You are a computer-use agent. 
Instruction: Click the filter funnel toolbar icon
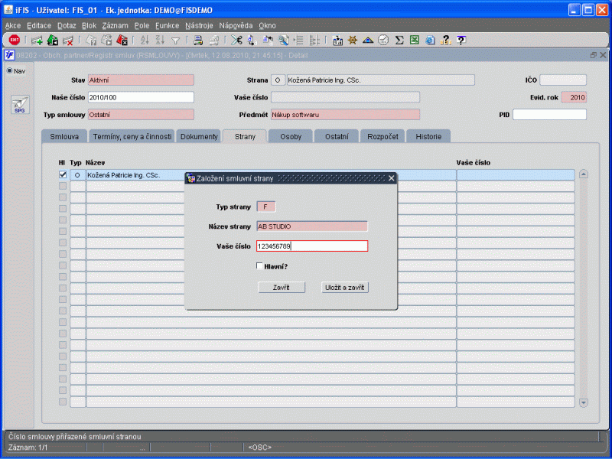pos(175,40)
